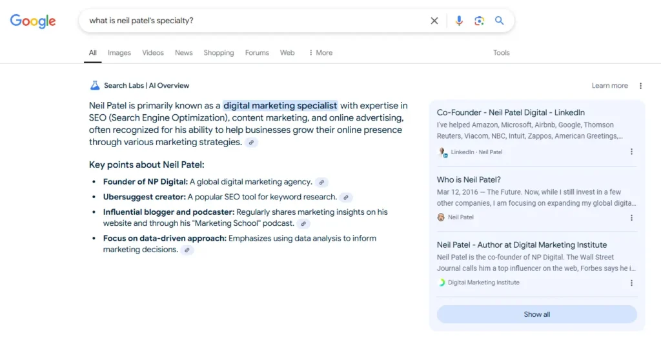Open the Shopping tab

[219, 53]
